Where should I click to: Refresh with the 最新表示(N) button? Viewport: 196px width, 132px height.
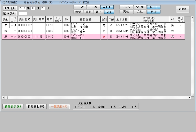(13, 107)
